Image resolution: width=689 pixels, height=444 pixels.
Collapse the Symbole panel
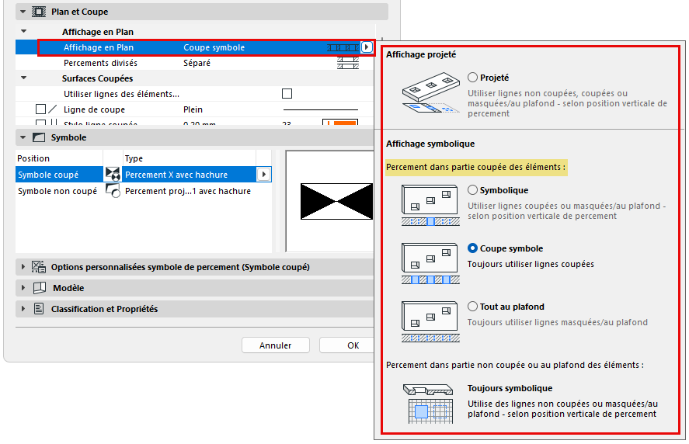point(23,137)
